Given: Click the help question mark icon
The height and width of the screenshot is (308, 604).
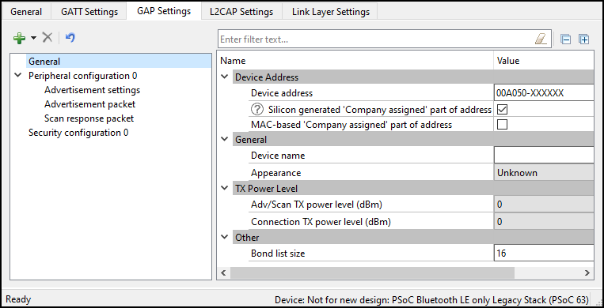Looking at the screenshot, I should pyautogui.click(x=256, y=110).
